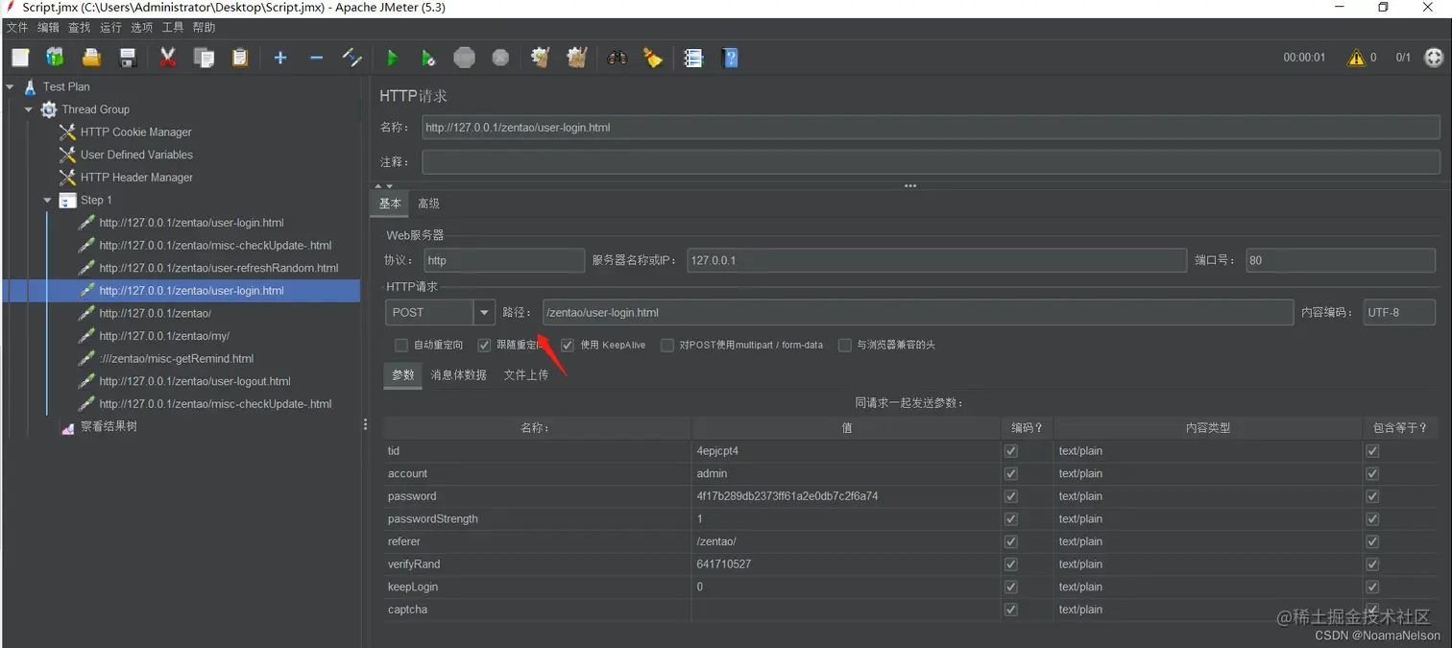Open the 文件 menu

(17, 28)
